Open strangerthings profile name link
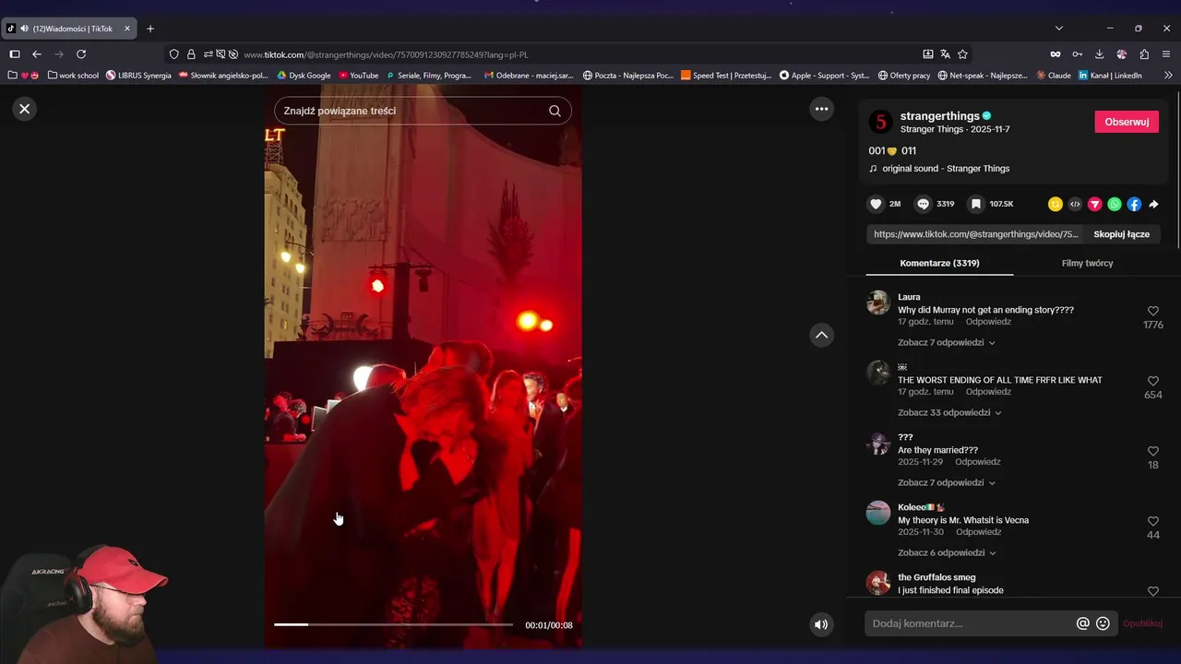 pyautogui.click(x=939, y=115)
